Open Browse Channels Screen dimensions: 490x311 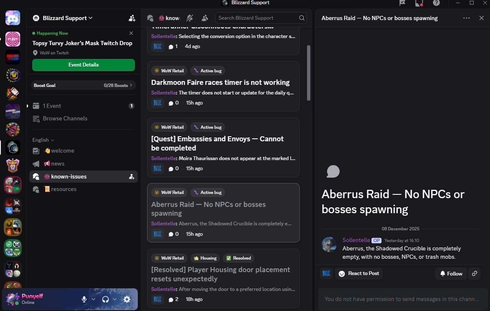(83, 119)
